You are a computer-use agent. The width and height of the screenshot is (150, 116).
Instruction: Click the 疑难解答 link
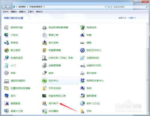coord(16,103)
